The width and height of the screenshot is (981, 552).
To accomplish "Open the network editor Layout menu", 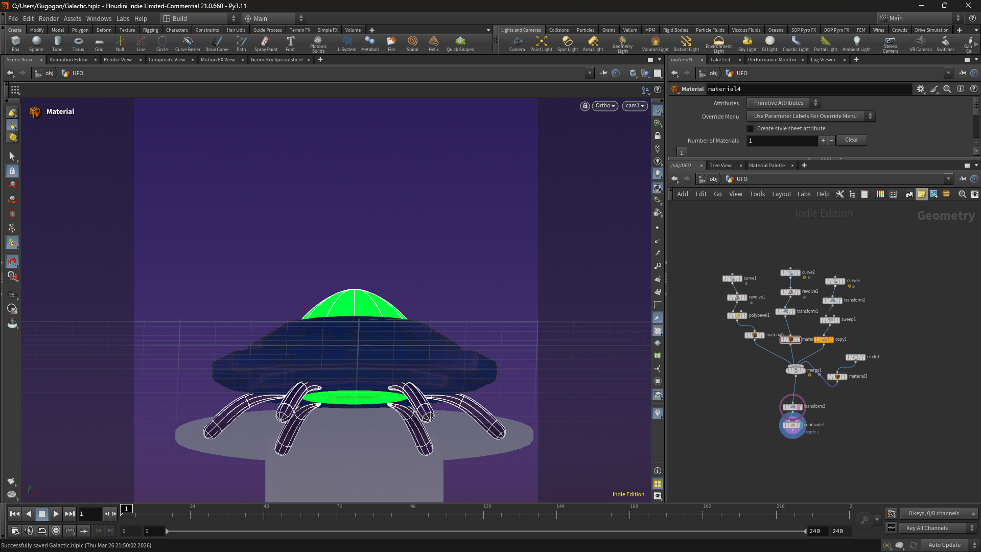I will pos(781,194).
